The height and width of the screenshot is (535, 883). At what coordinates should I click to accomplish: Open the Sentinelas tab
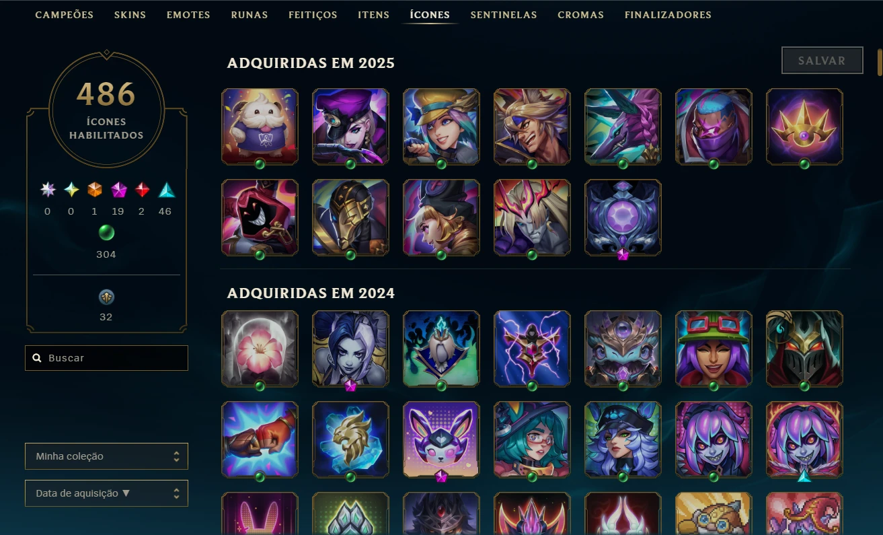504,15
